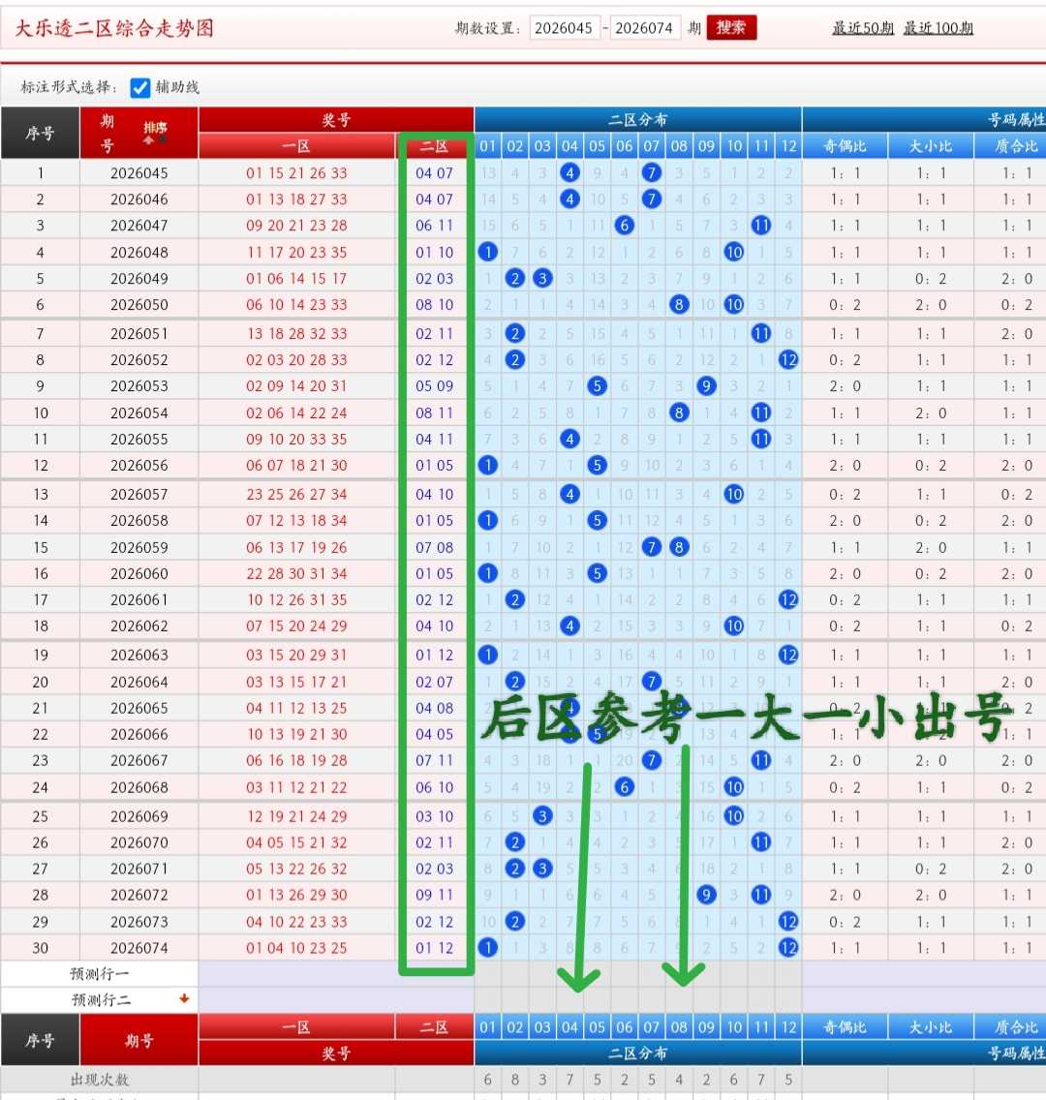Click the 辅助线 label text
This screenshot has height=1100, width=1046.
177,87
